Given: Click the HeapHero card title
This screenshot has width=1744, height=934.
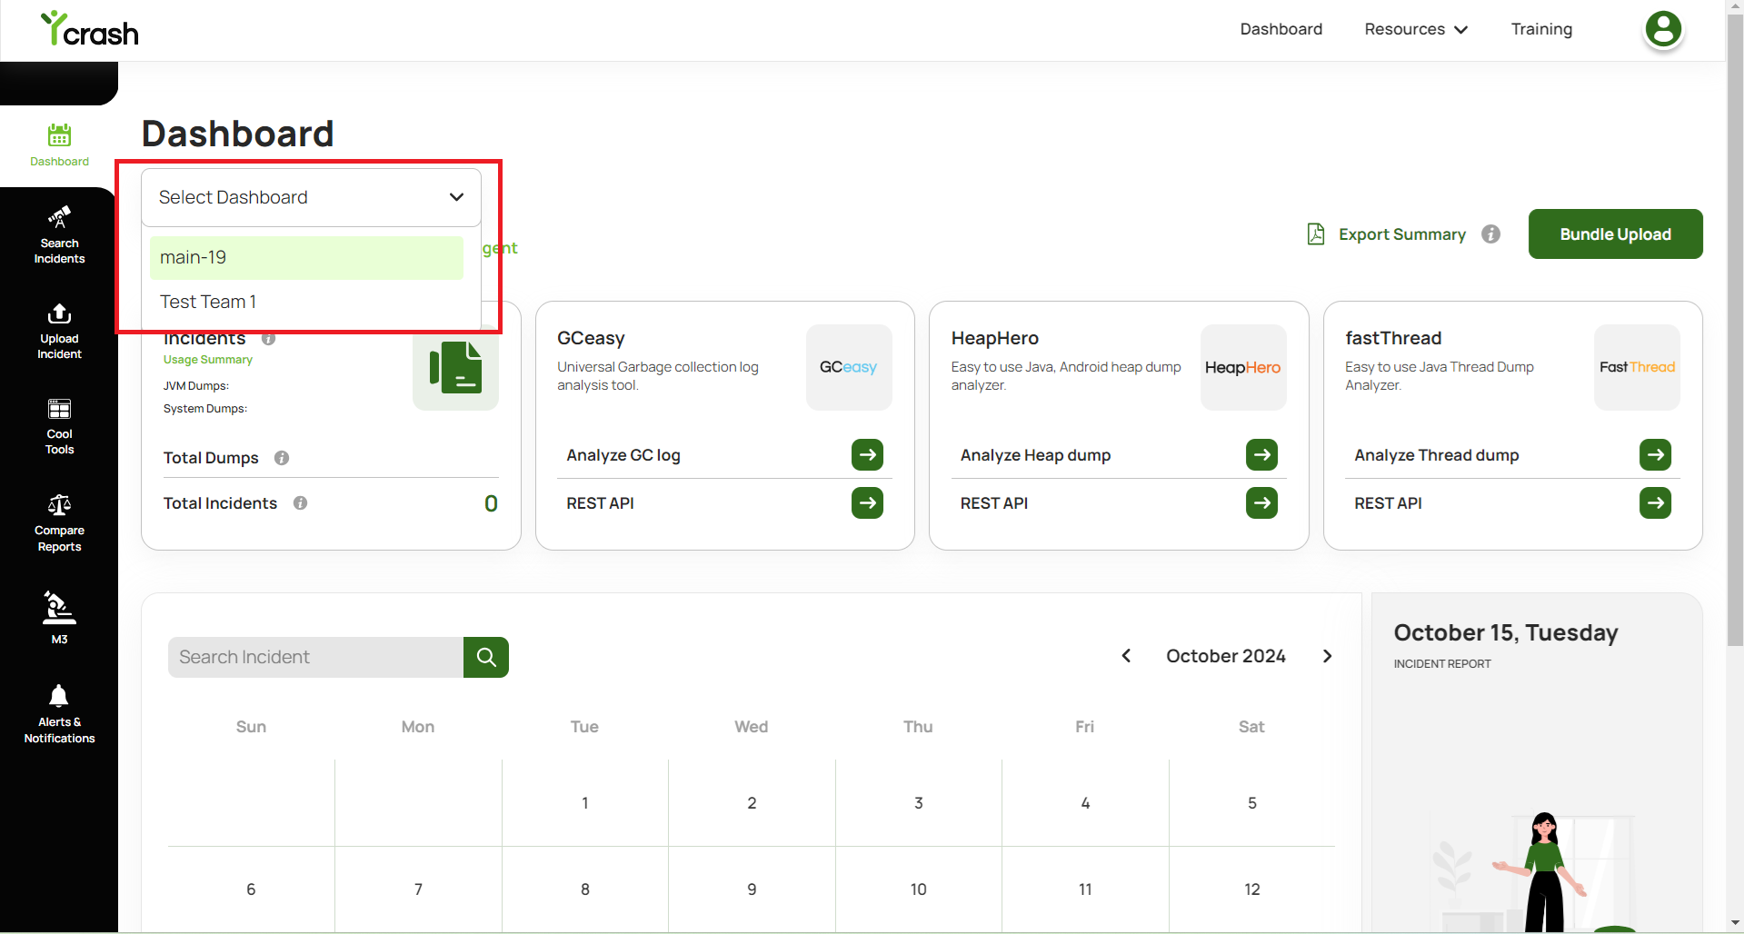Looking at the screenshot, I should tap(994, 338).
